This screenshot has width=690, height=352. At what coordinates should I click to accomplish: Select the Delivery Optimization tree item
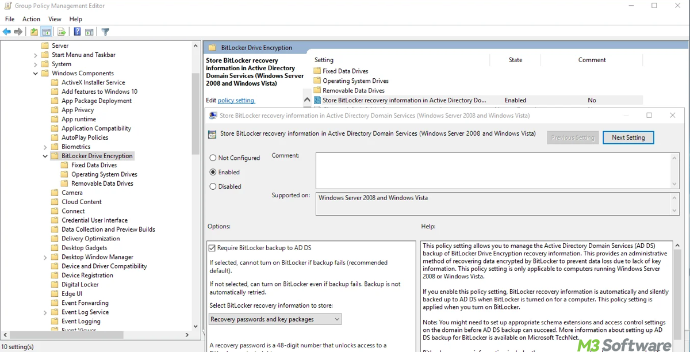point(90,239)
